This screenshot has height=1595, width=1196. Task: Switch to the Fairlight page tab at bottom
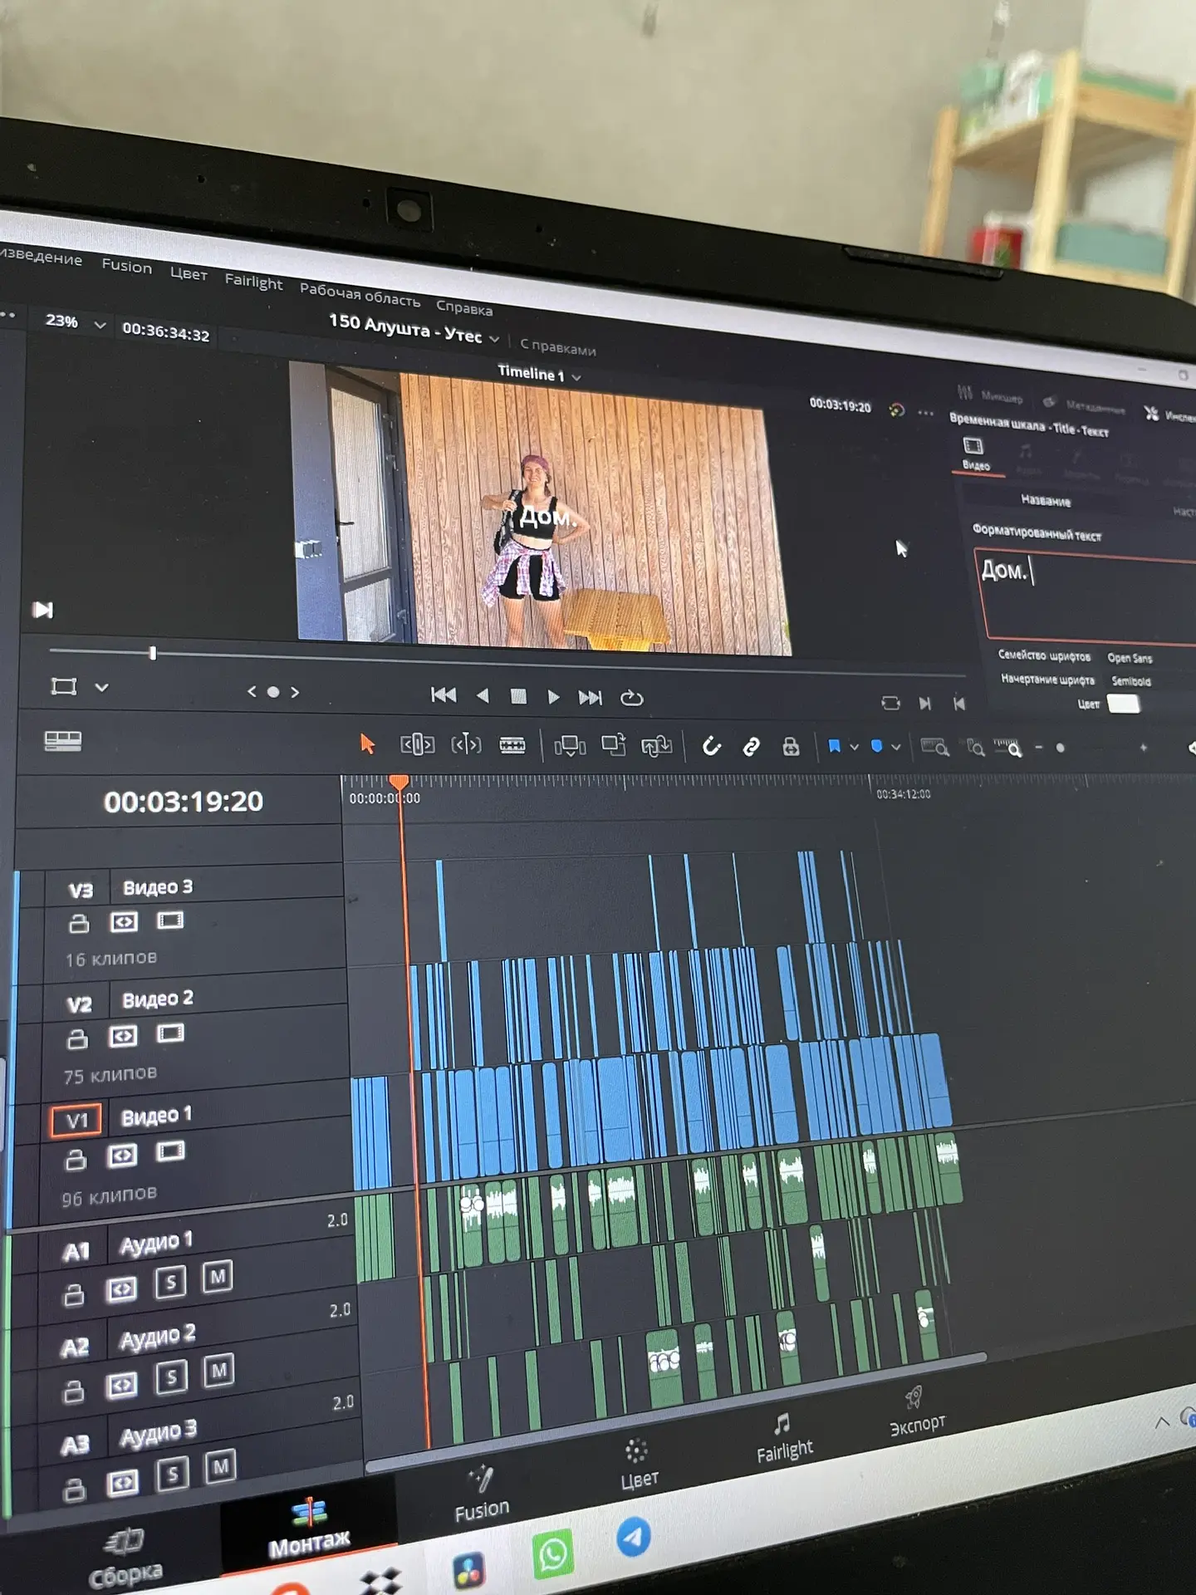[784, 1440]
